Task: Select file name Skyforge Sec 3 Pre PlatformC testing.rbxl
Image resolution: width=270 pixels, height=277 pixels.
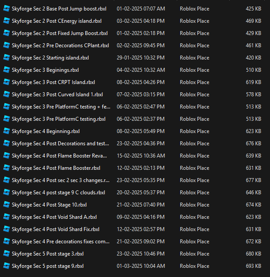Action: pos(59,119)
